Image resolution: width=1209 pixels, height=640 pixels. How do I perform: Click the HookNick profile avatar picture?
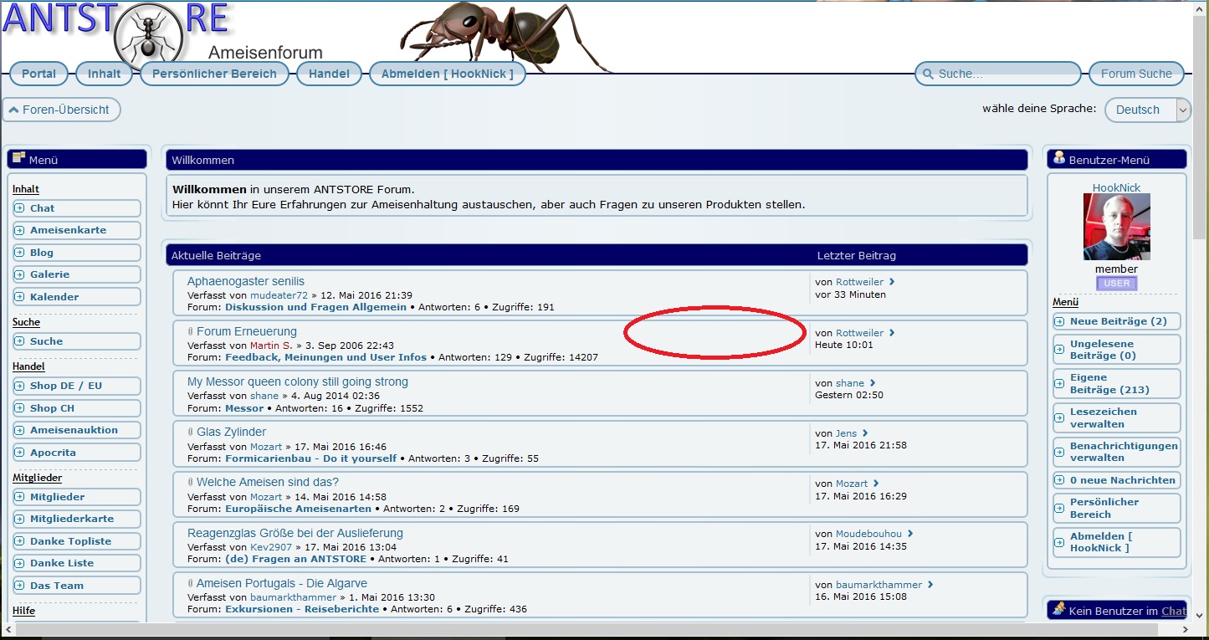click(1116, 227)
